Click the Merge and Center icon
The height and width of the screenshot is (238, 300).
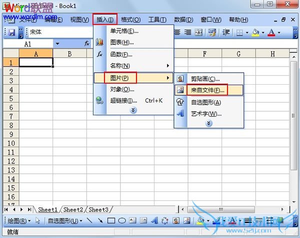[x=198, y=32]
